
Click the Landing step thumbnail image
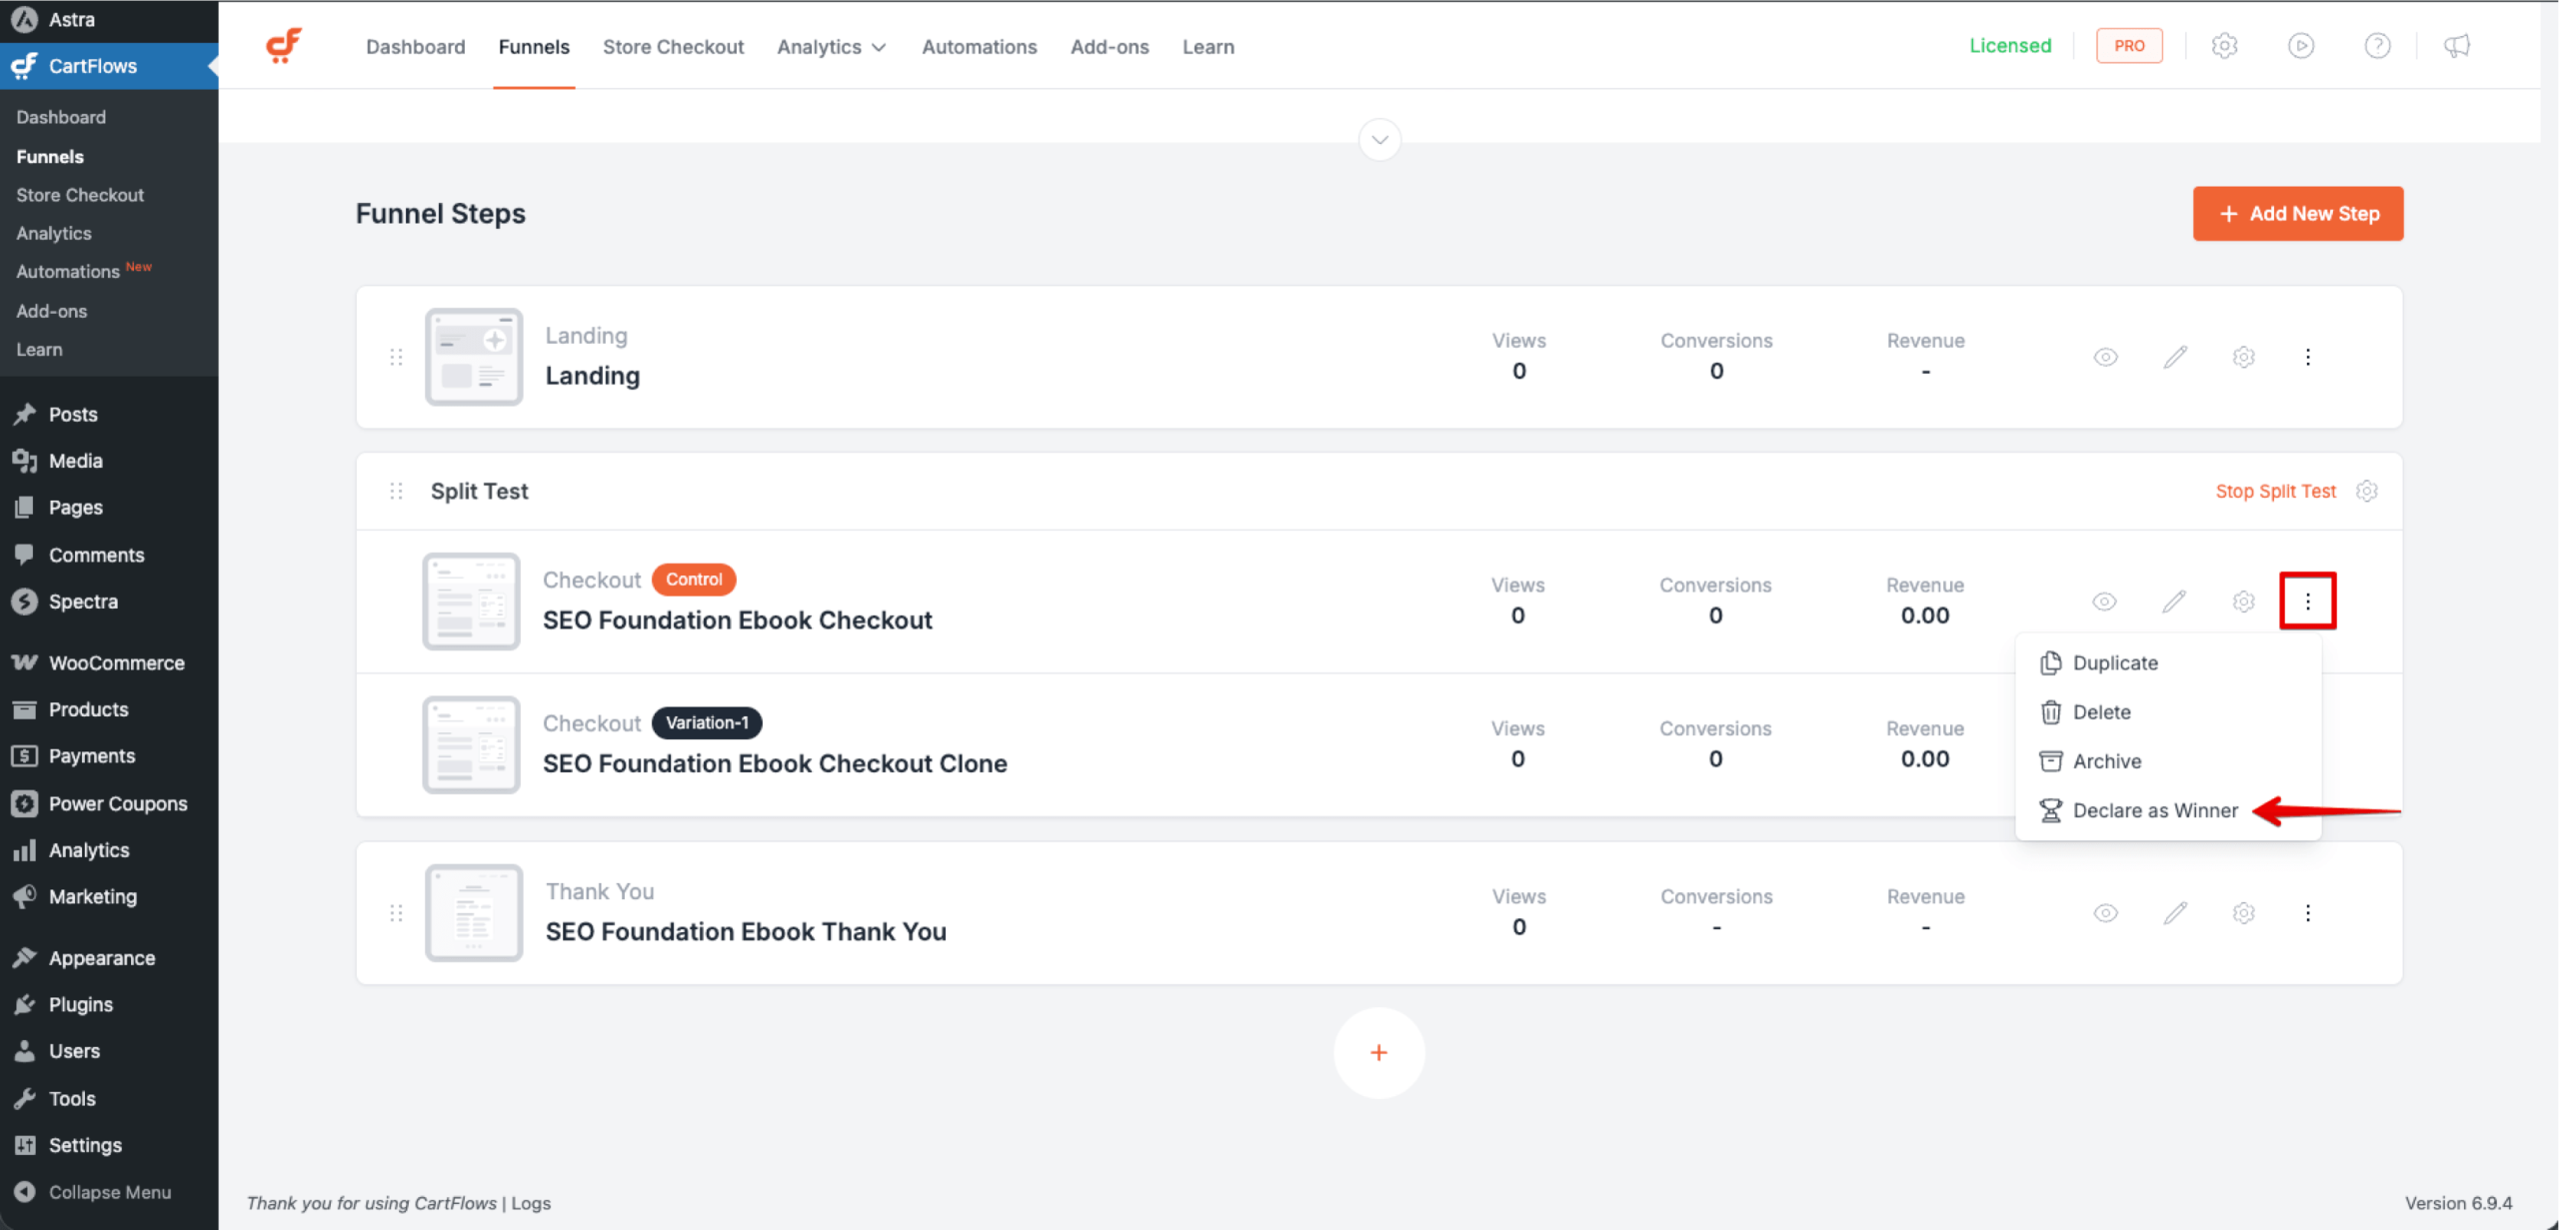pyautogui.click(x=474, y=357)
